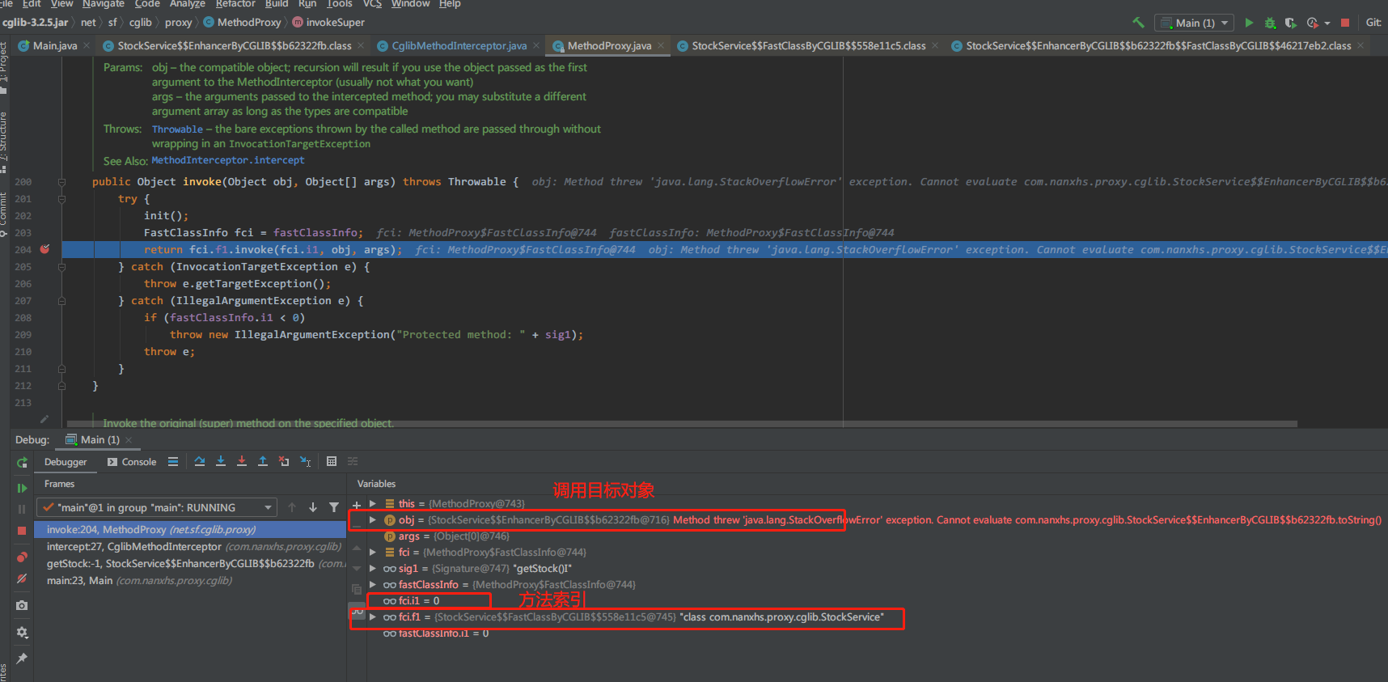1388x682 pixels.
Task: Open the Structure tool window button
Action: click(x=4, y=142)
